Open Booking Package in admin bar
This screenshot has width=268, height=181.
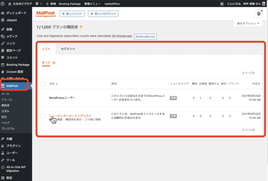tap(70, 4)
